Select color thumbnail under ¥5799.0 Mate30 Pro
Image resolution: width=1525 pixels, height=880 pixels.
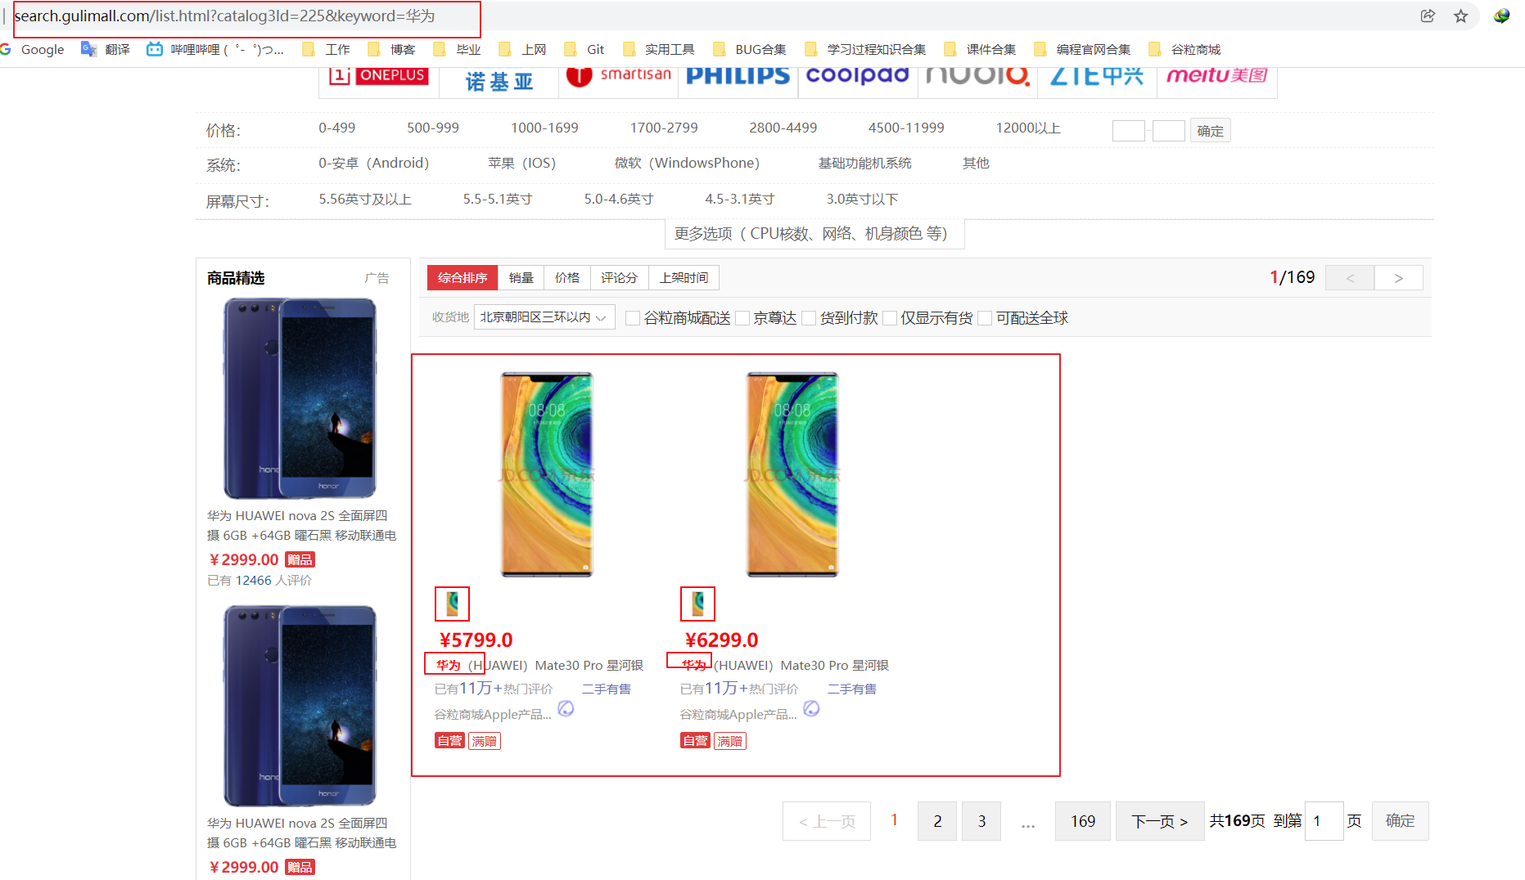452,604
